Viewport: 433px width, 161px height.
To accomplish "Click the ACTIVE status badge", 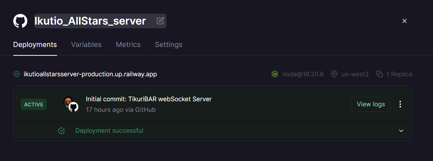I will [x=34, y=105].
